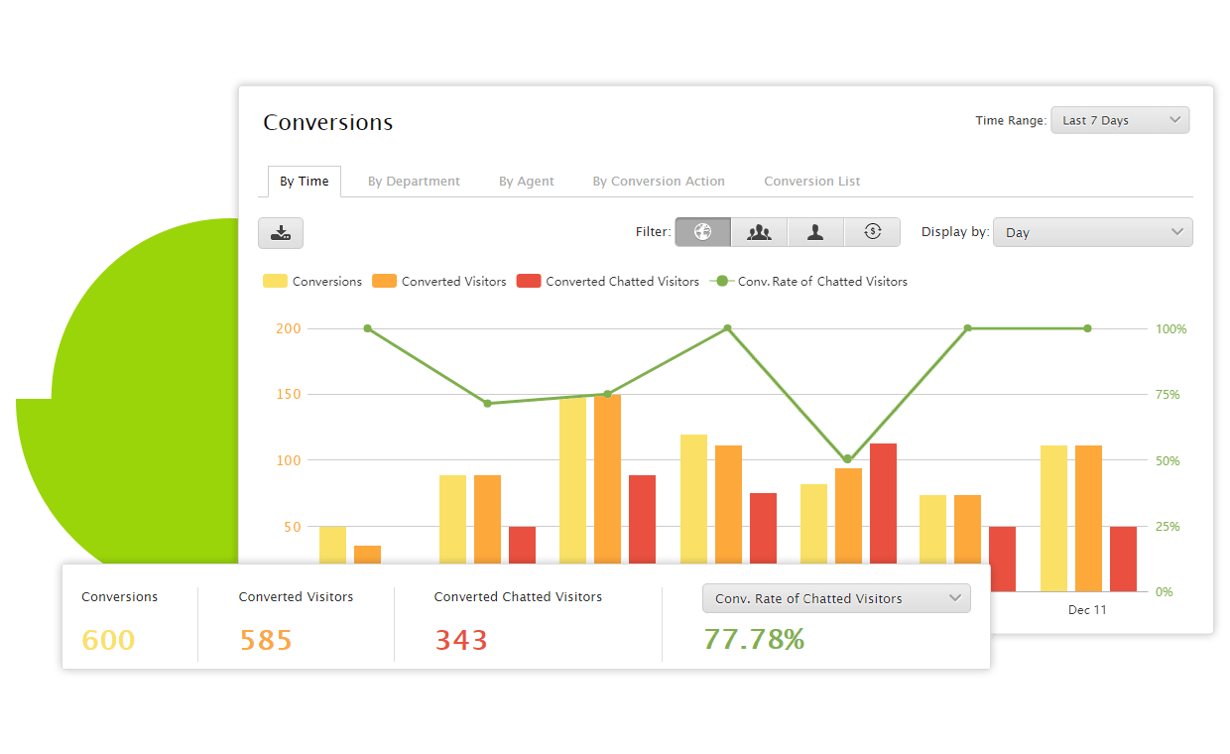Open the Conversion List tab
The width and height of the screenshot is (1230, 754).
811,182
